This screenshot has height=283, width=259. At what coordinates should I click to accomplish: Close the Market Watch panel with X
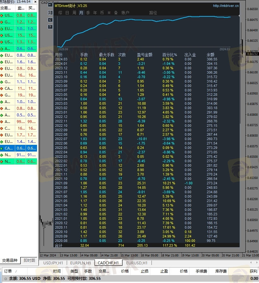click(x=35, y=2)
